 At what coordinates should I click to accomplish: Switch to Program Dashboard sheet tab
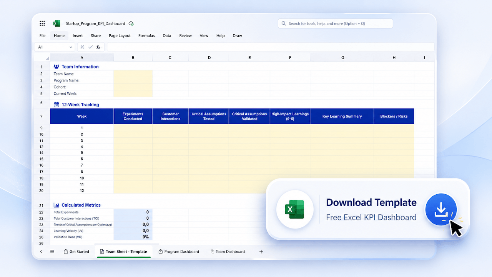tap(179, 252)
